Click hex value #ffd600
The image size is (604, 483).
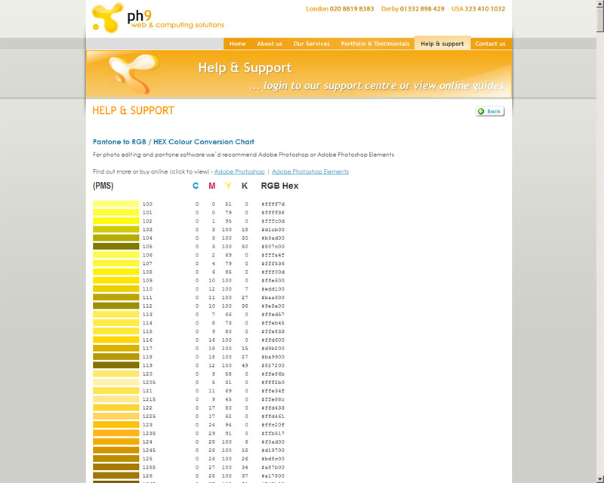click(x=273, y=340)
